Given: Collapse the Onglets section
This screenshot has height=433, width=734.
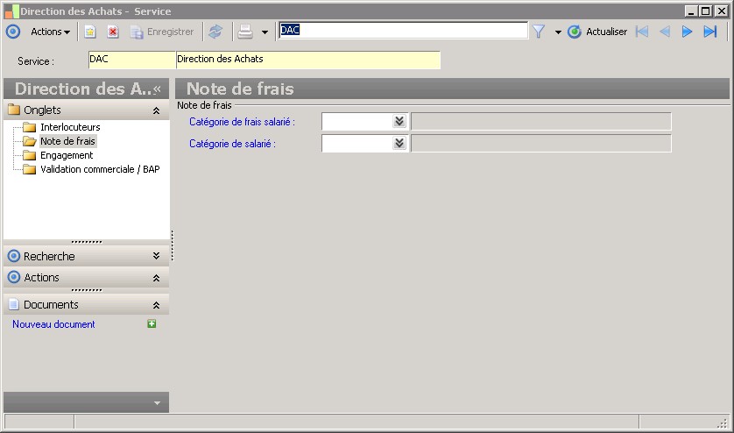Looking at the screenshot, I should tap(157, 110).
